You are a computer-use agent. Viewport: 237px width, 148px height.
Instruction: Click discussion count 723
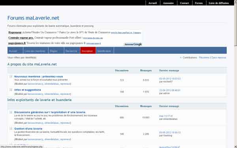point(122,80)
